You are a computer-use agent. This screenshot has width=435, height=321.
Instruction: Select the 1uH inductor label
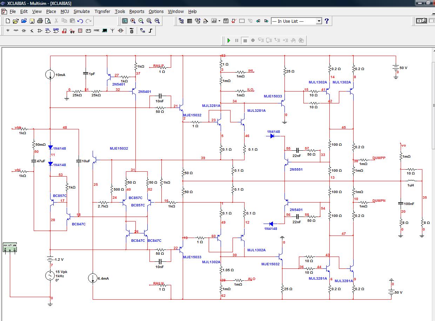(x=410, y=185)
